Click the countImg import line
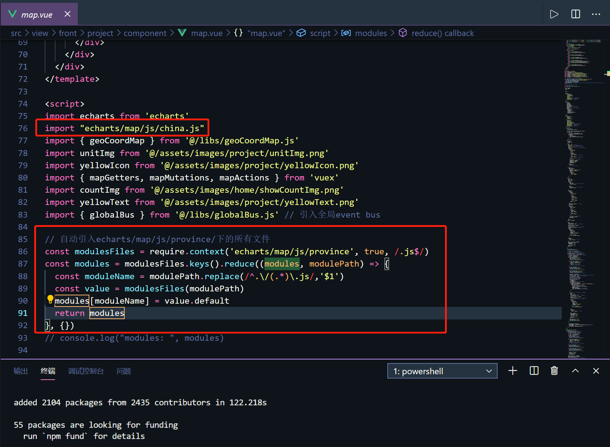Image resolution: width=610 pixels, height=447 pixels. (194, 190)
